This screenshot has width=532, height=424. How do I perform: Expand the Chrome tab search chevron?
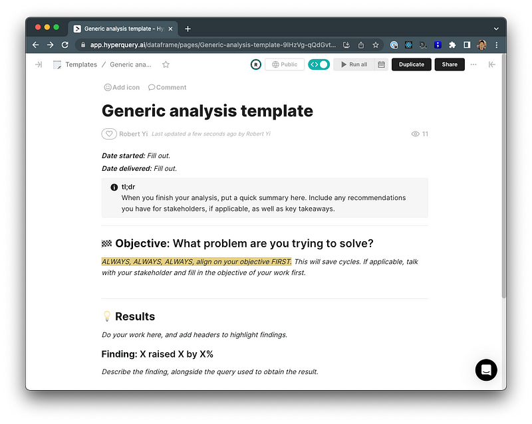point(496,29)
